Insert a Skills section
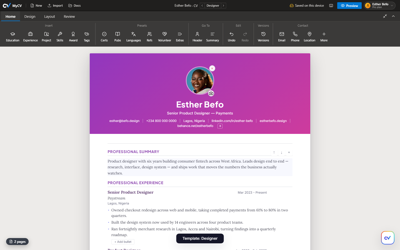 click(x=60, y=37)
